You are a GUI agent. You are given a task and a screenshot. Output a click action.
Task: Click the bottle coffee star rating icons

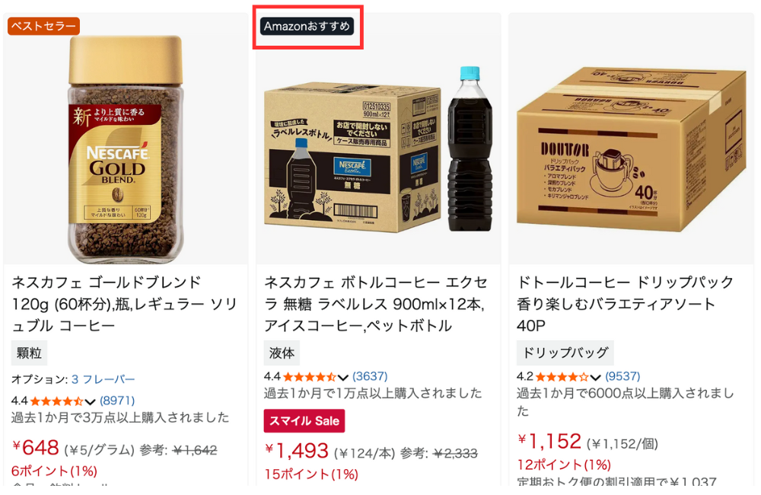[309, 377]
